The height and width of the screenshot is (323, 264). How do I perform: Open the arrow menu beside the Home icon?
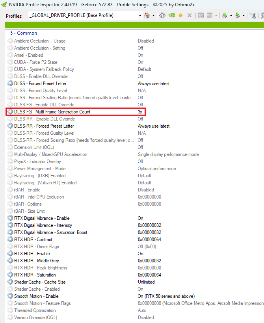tap(153, 16)
